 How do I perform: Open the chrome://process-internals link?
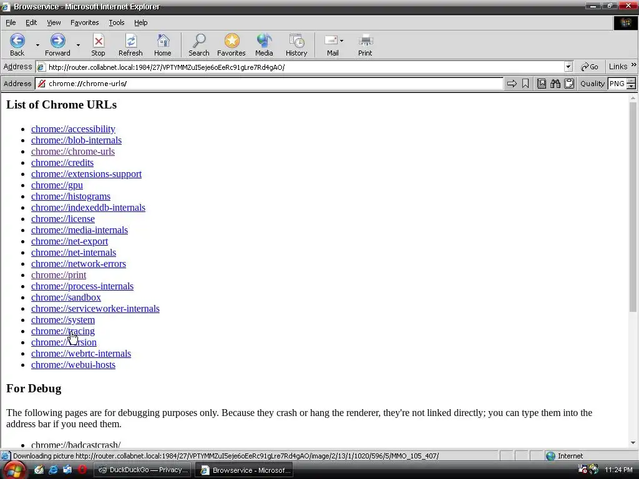pos(82,286)
